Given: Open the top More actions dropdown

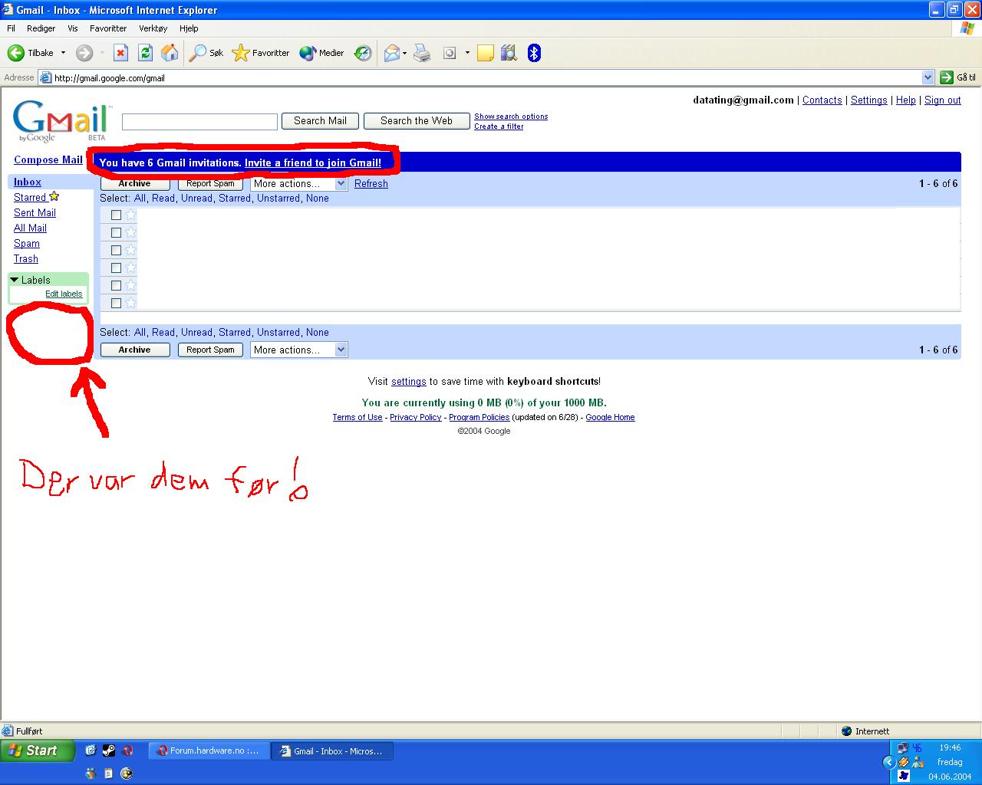Looking at the screenshot, I should pos(299,183).
